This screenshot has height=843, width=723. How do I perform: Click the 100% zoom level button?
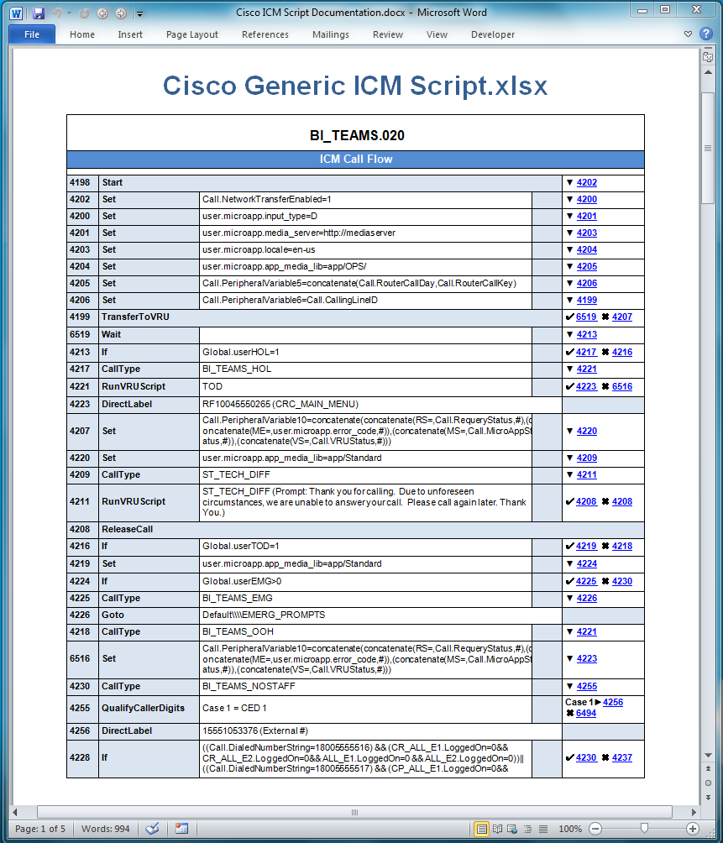click(x=570, y=829)
